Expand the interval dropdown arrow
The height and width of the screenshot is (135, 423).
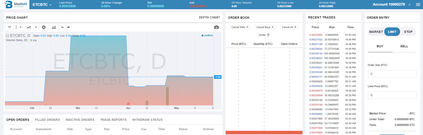pyautogui.click(x=21, y=27)
